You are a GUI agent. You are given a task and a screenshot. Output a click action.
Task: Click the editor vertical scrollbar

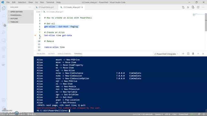click(x=206, y=22)
